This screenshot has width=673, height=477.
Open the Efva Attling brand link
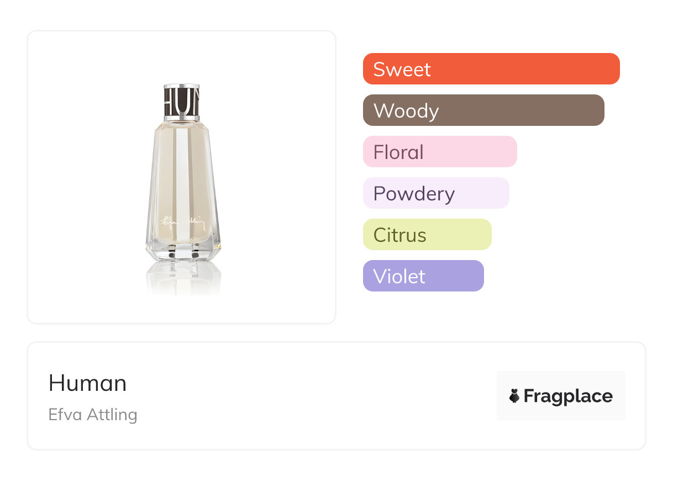pos(93,415)
